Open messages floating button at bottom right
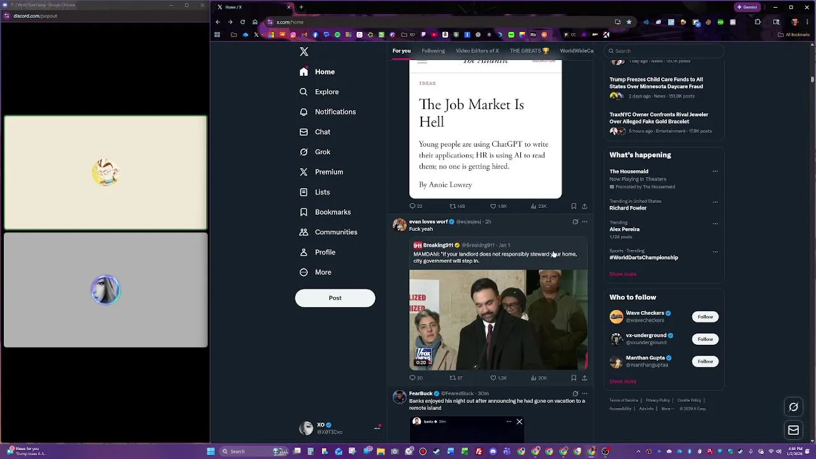The image size is (816, 459). coord(794,430)
